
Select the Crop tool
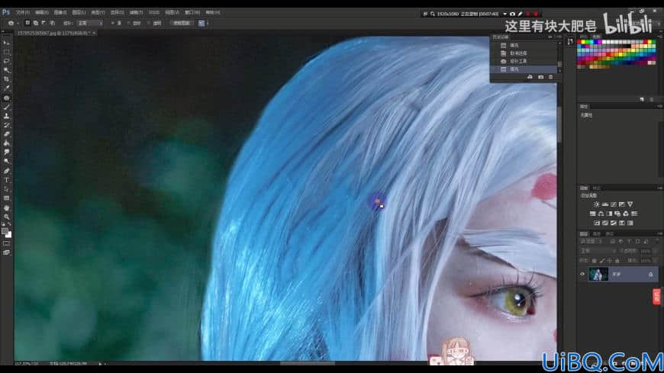pyautogui.click(x=6, y=79)
